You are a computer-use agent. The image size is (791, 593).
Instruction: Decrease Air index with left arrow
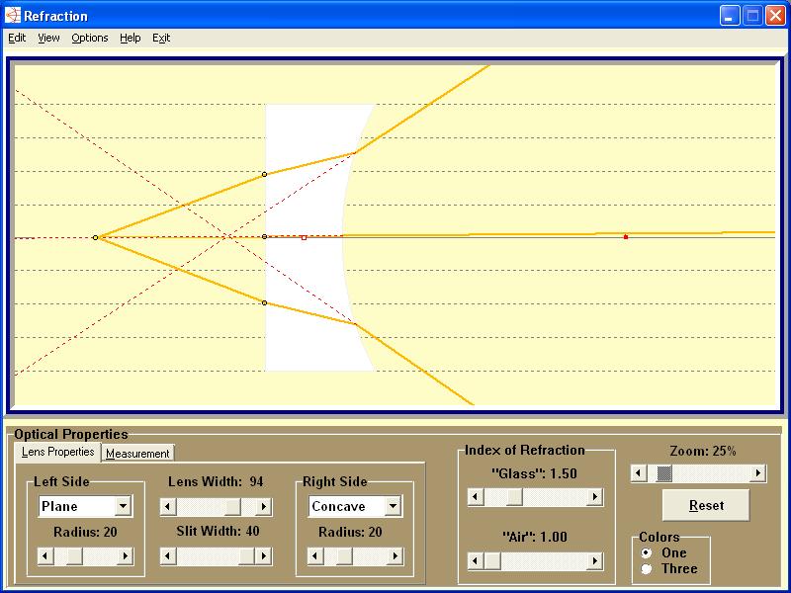click(x=476, y=560)
